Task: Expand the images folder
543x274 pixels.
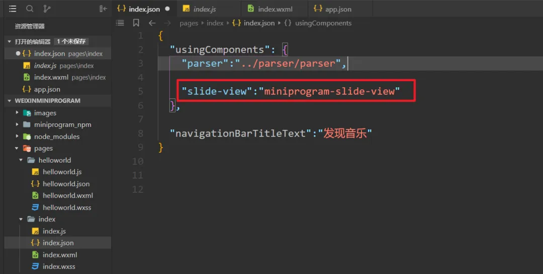Action: (x=17, y=112)
